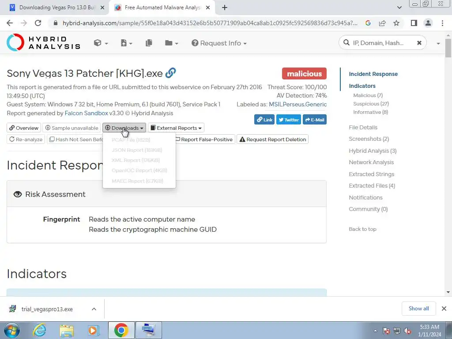Jump to Indicators in sidebar

[362, 86]
